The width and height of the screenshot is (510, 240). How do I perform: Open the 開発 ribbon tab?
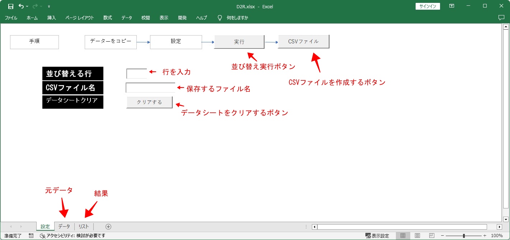tap(182, 18)
